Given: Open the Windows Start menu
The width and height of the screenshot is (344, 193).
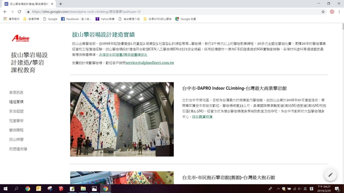Looking at the screenshot, I should (5, 189).
